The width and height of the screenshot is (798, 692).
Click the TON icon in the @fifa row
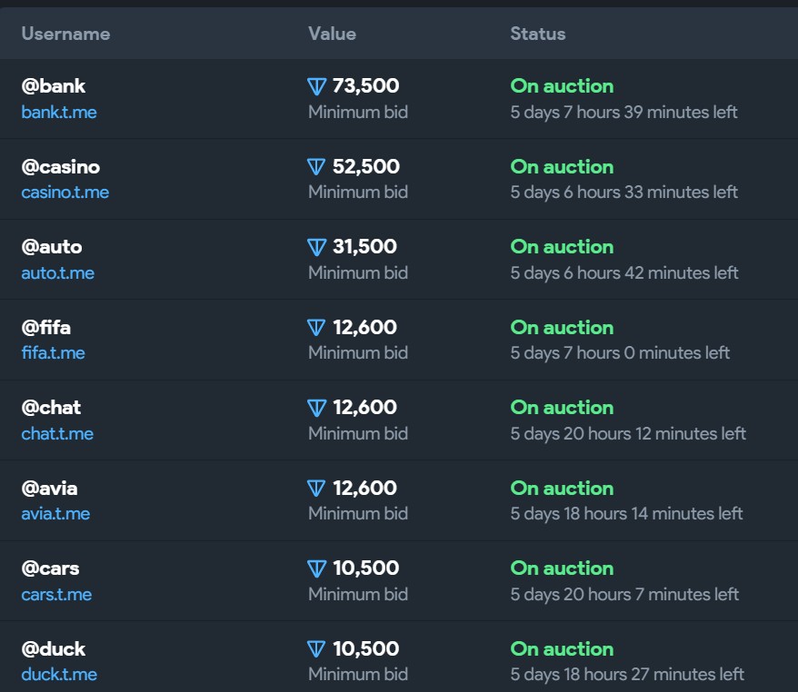click(x=316, y=328)
